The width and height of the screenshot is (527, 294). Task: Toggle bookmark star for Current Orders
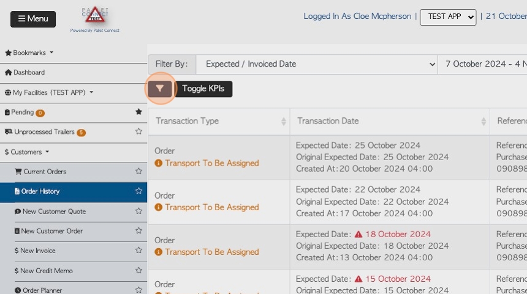pyautogui.click(x=138, y=171)
